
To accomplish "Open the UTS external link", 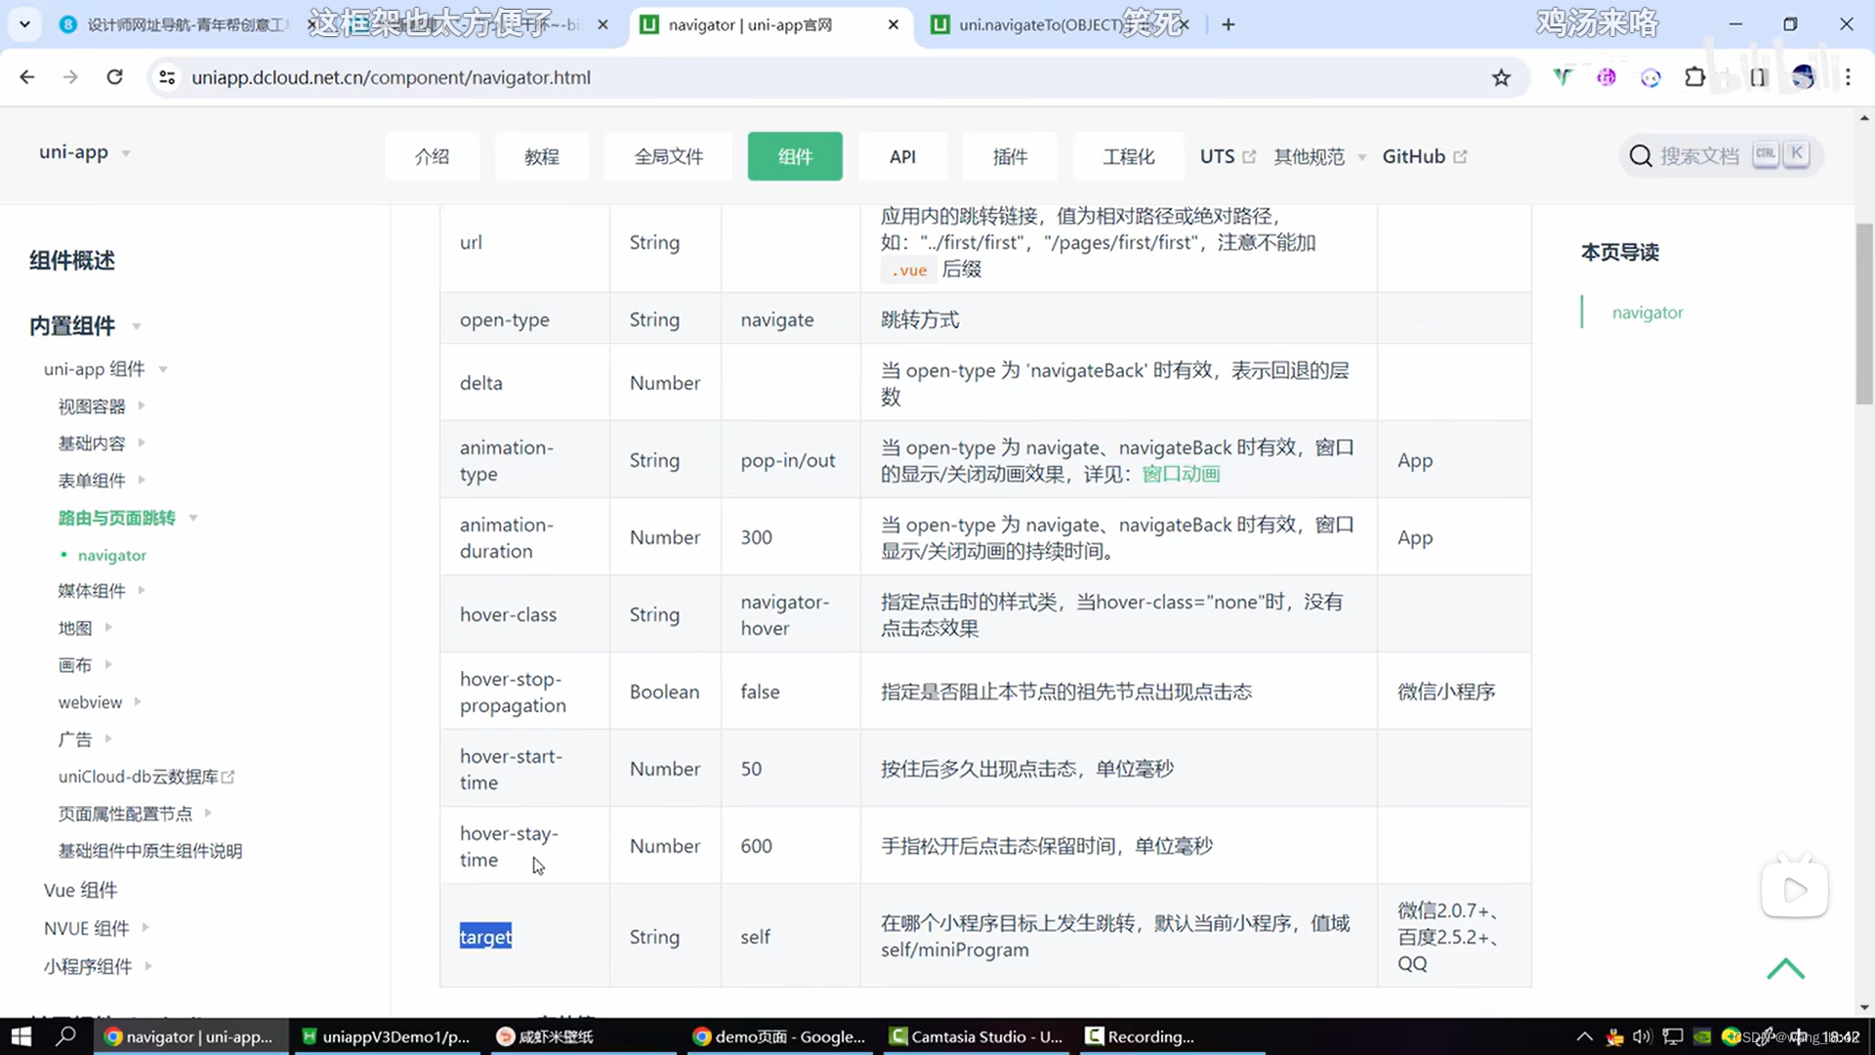I will click(1228, 156).
